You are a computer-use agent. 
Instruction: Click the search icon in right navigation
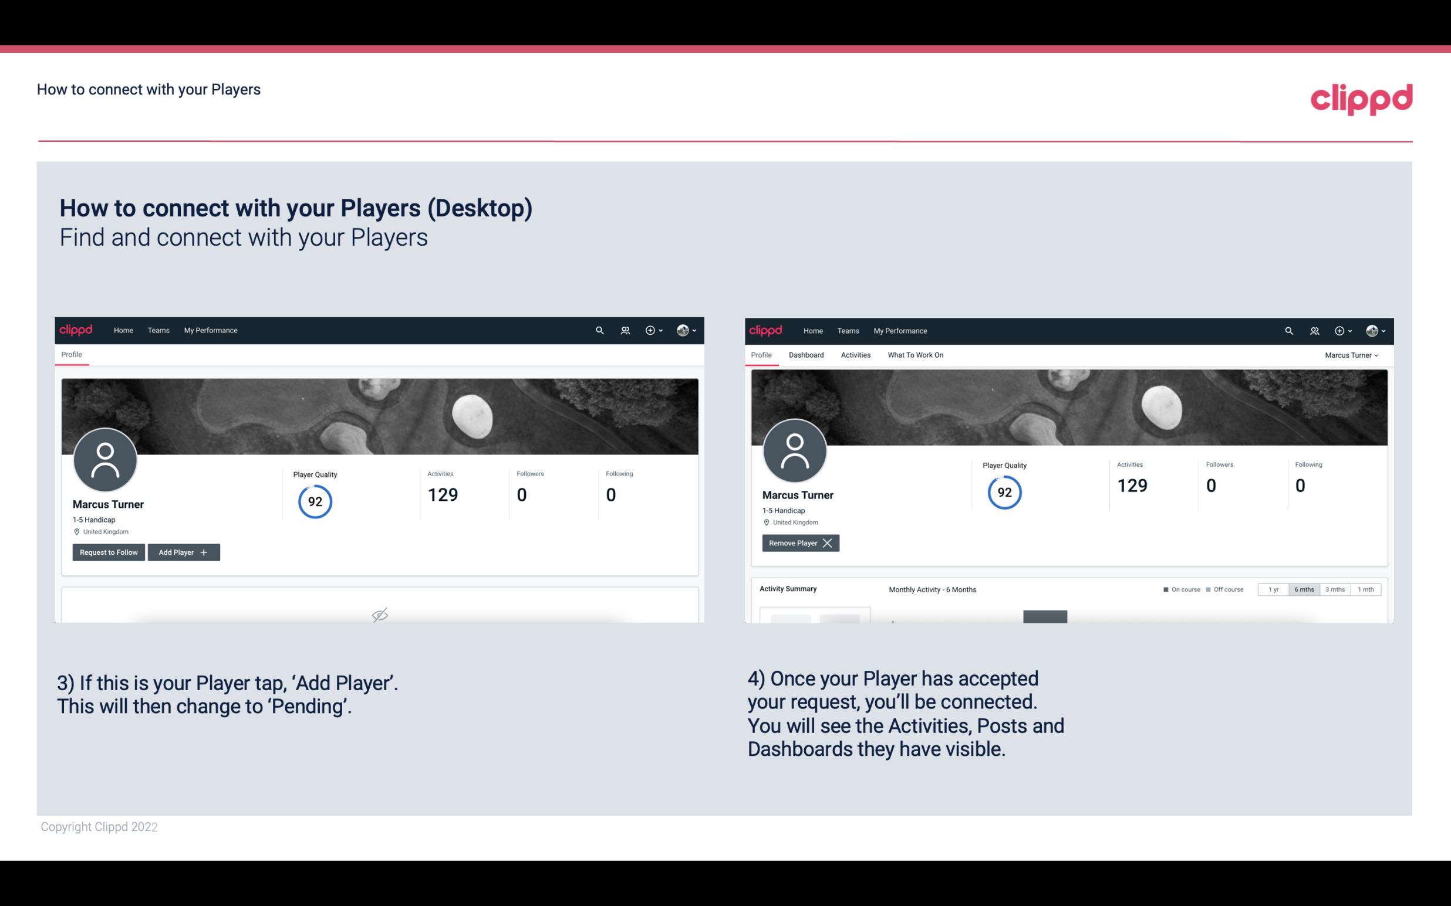1288,330
